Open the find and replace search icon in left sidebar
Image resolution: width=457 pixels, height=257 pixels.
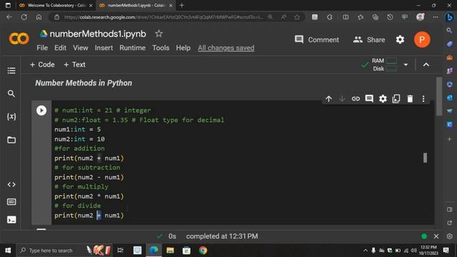pos(11,94)
